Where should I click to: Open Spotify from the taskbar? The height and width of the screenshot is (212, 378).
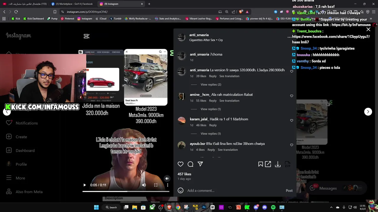273,207
